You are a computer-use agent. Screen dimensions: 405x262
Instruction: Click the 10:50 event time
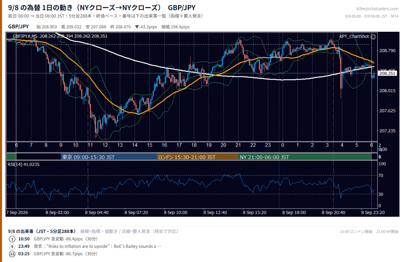(x=24, y=239)
